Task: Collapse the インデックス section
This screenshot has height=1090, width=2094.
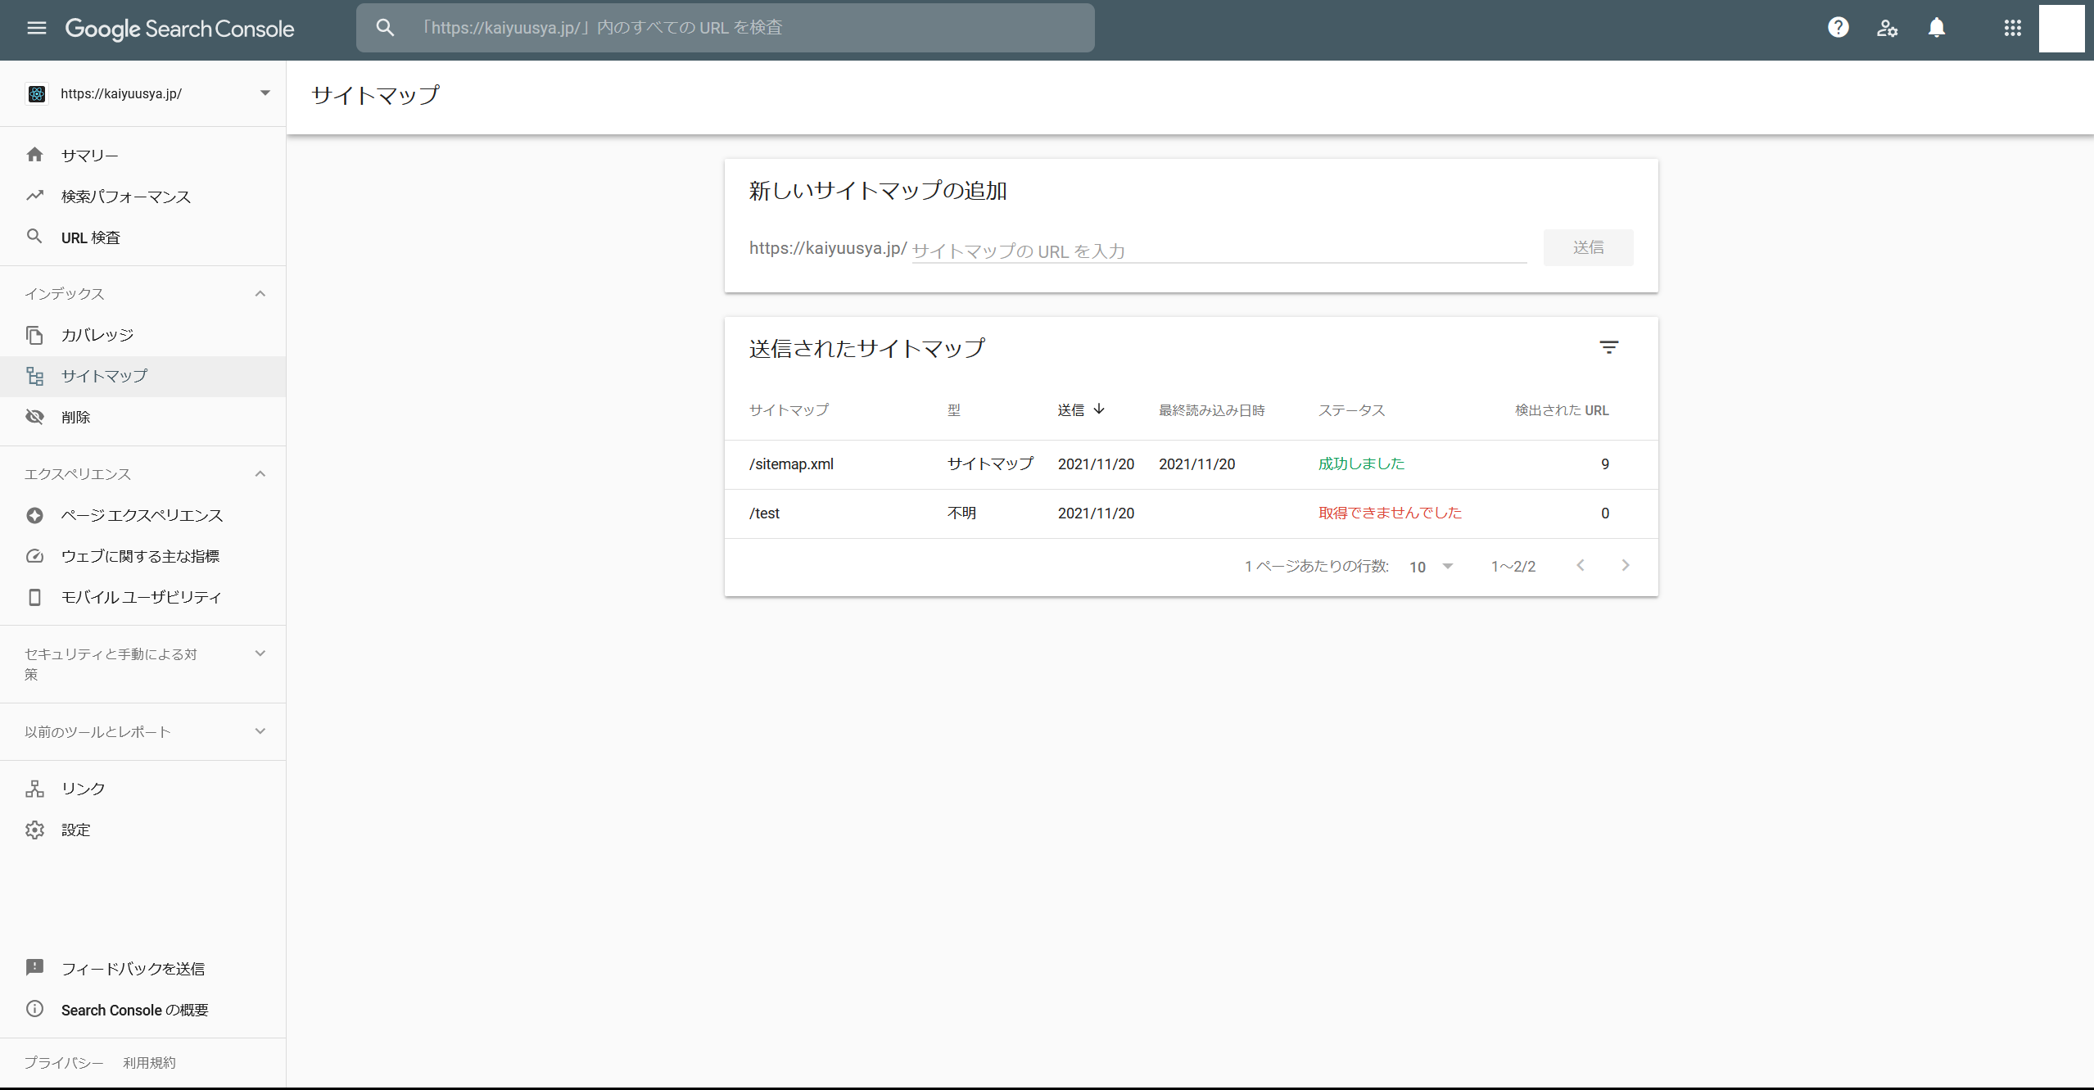Action: [260, 293]
